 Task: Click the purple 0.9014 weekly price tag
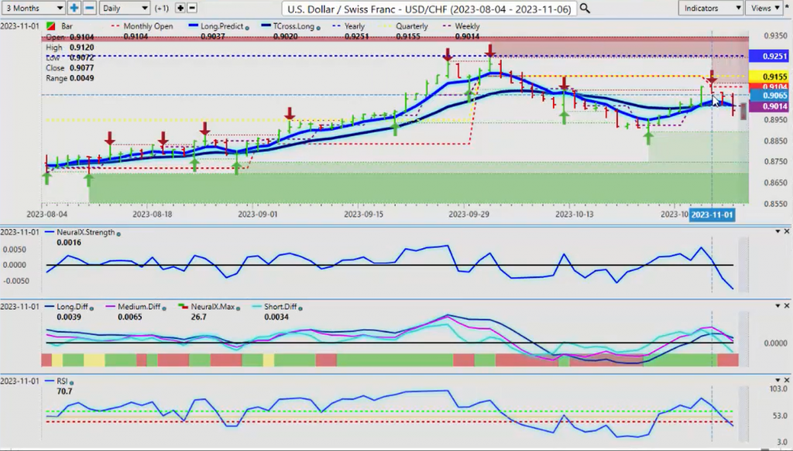[769, 106]
